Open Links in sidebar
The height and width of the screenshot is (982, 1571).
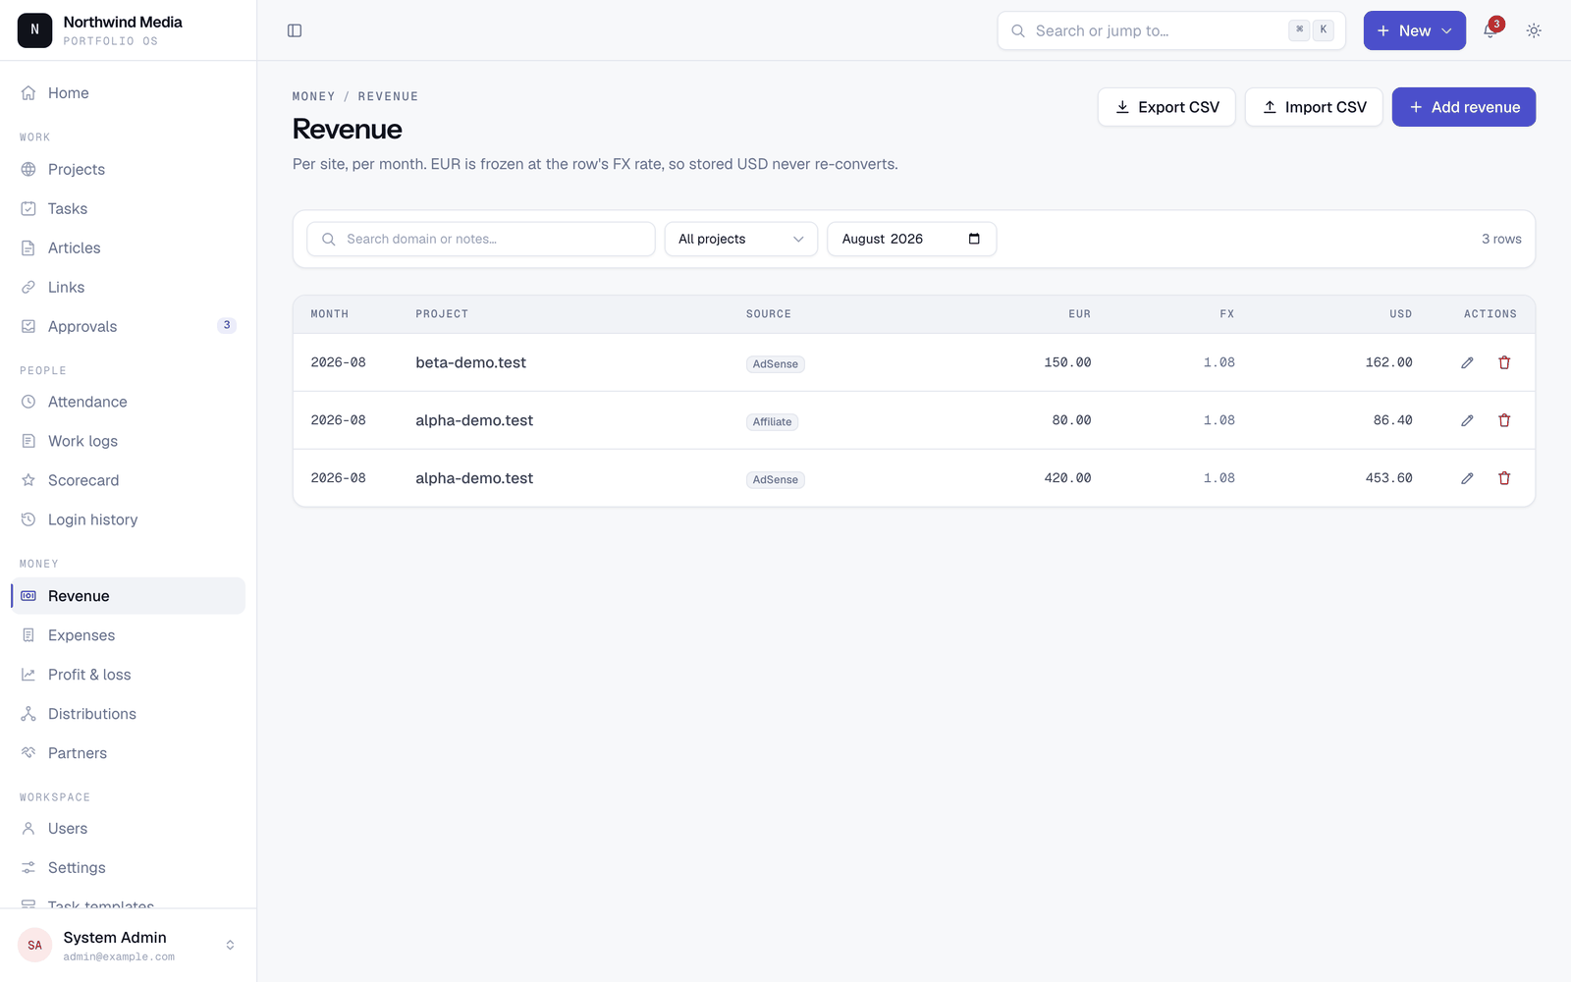(128, 287)
